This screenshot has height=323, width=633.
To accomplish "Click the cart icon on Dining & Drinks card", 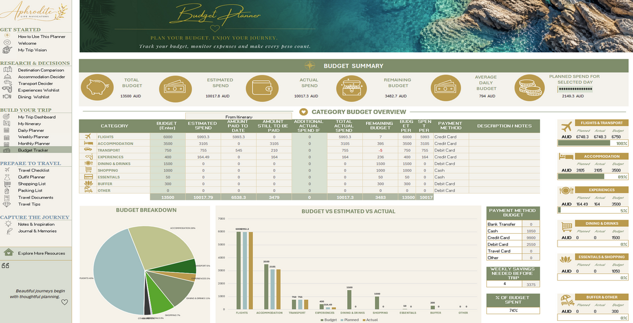I will point(567,227).
